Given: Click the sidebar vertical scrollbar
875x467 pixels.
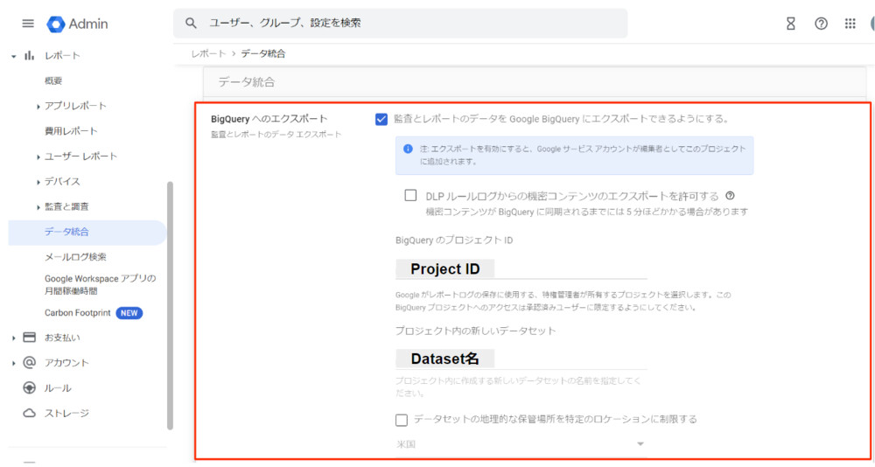Looking at the screenshot, I should click(x=170, y=305).
